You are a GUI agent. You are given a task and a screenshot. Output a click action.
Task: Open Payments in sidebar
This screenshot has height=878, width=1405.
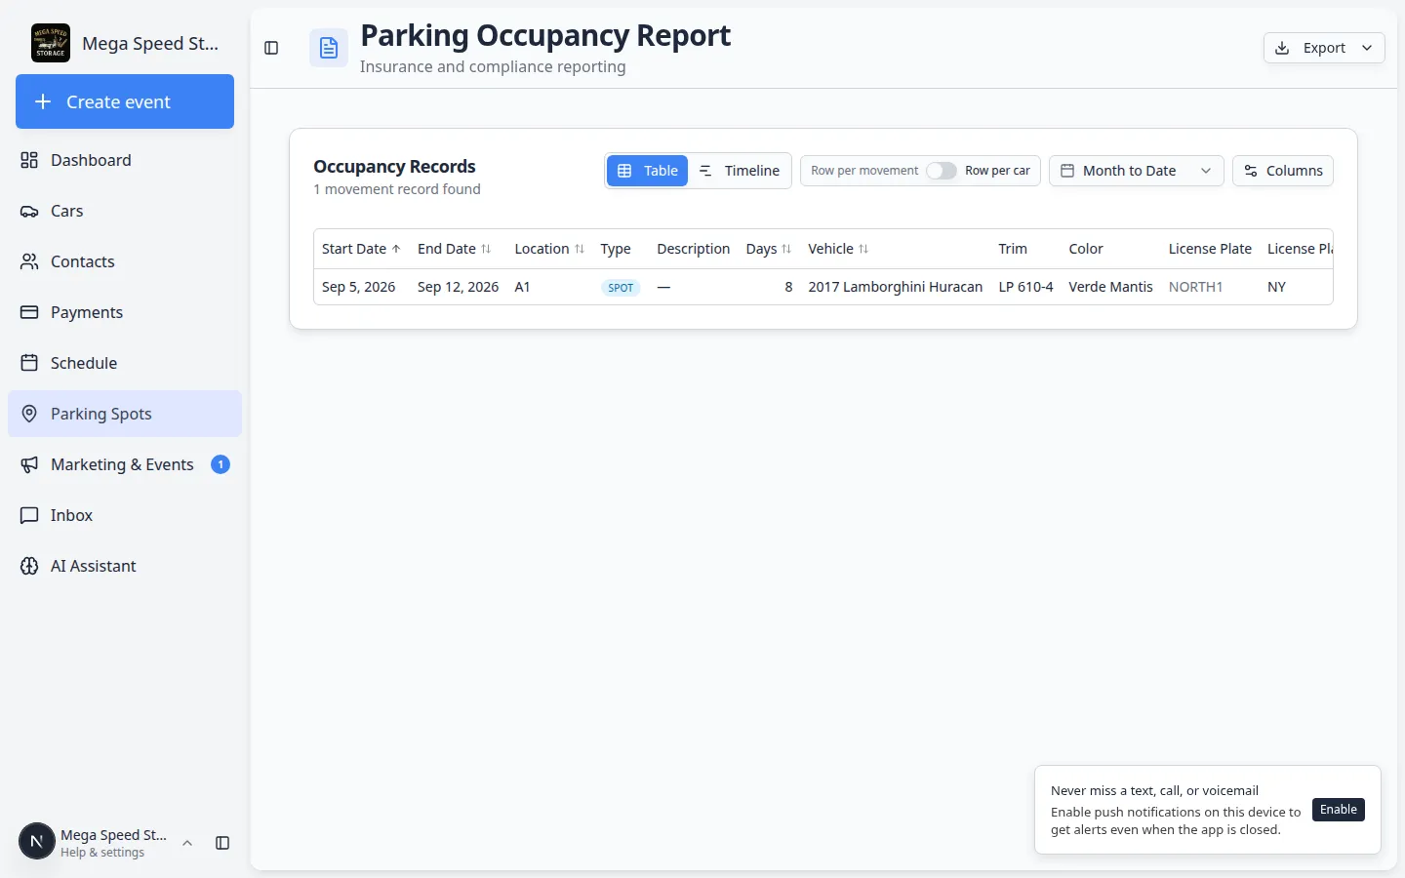[125, 312]
